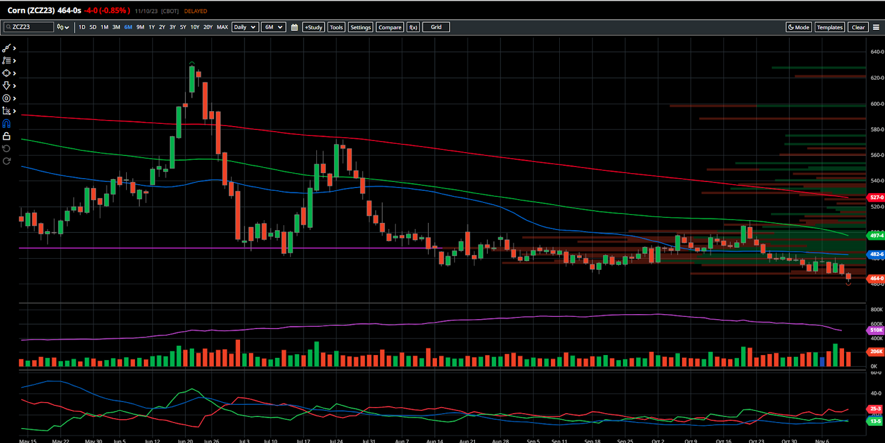Click the red 527-0 price label
This screenshot has width=885, height=443.
pyautogui.click(x=876, y=197)
